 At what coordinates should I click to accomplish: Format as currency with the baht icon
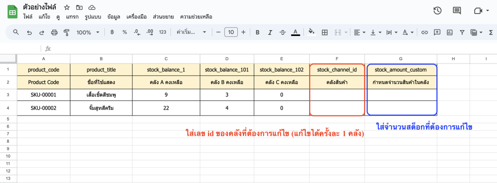[x=112, y=32]
